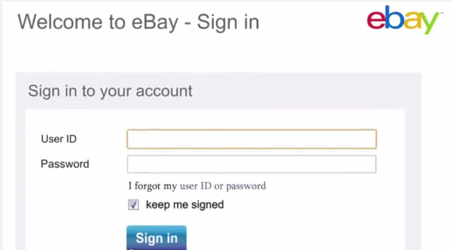451x250 pixels.
Task: Click the blue "b" in eBay logo
Action: (394, 17)
